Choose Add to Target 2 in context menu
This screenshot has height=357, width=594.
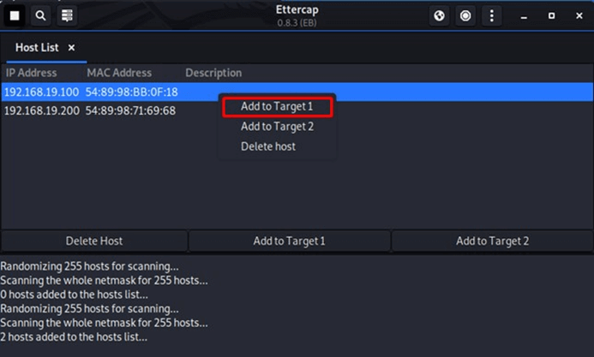(x=277, y=127)
